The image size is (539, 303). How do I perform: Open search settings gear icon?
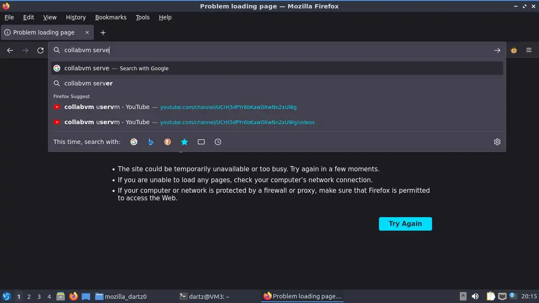point(497,142)
